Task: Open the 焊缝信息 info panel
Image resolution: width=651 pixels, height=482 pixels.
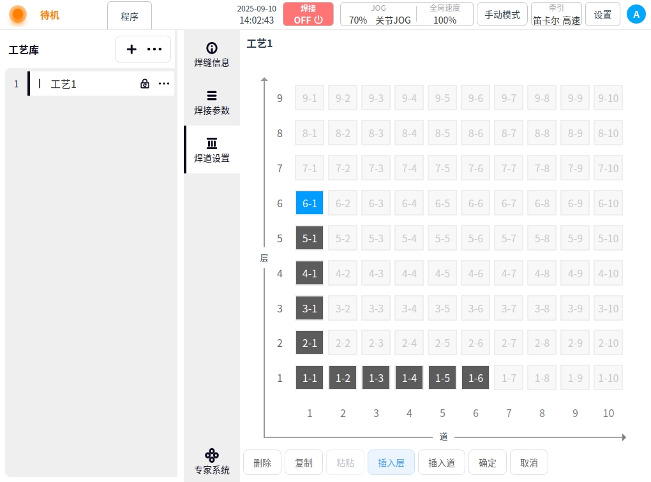Action: (x=212, y=55)
